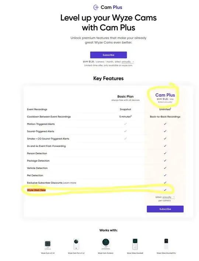The height and width of the screenshot is (261, 199).
Task: Select the Wyze Cam Pan product image
Action: pos(76,244)
